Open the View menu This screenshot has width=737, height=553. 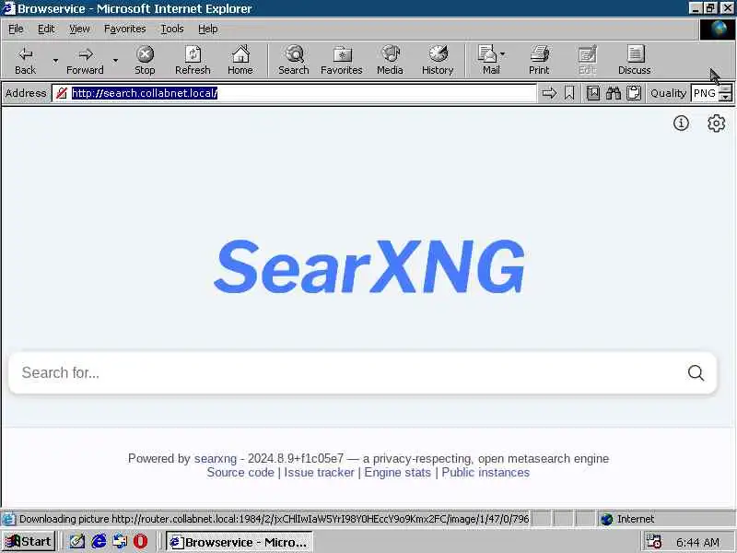[x=79, y=29]
